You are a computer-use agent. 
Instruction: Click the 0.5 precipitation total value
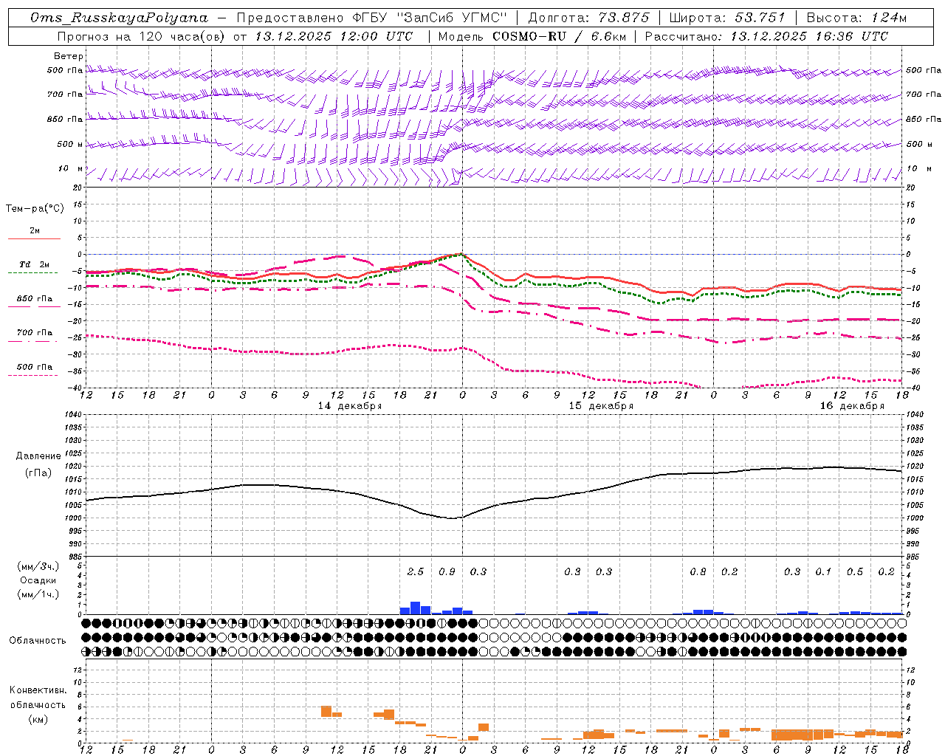[855, 571]
